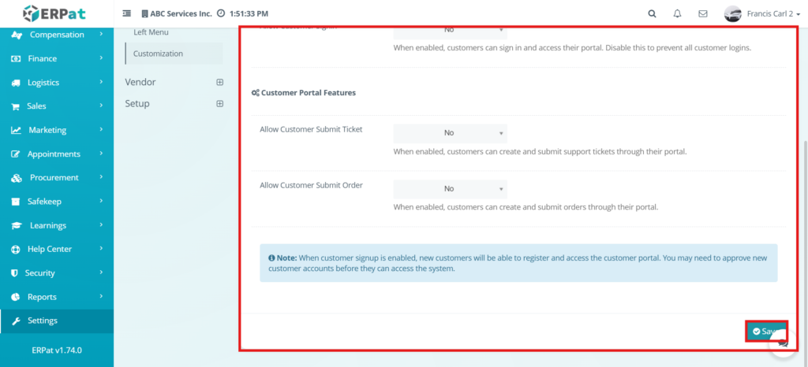Expand the Setup section plus icon
Image resolution: width=808 pixels, height=367 pixels.
pyautogui.click(x=220, y=104)
